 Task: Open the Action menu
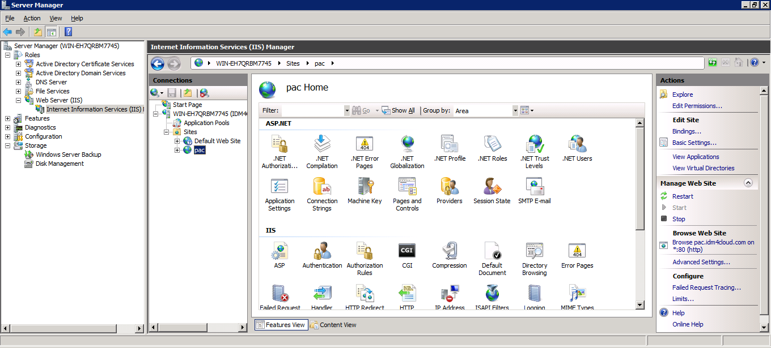(x=32, y=18)
